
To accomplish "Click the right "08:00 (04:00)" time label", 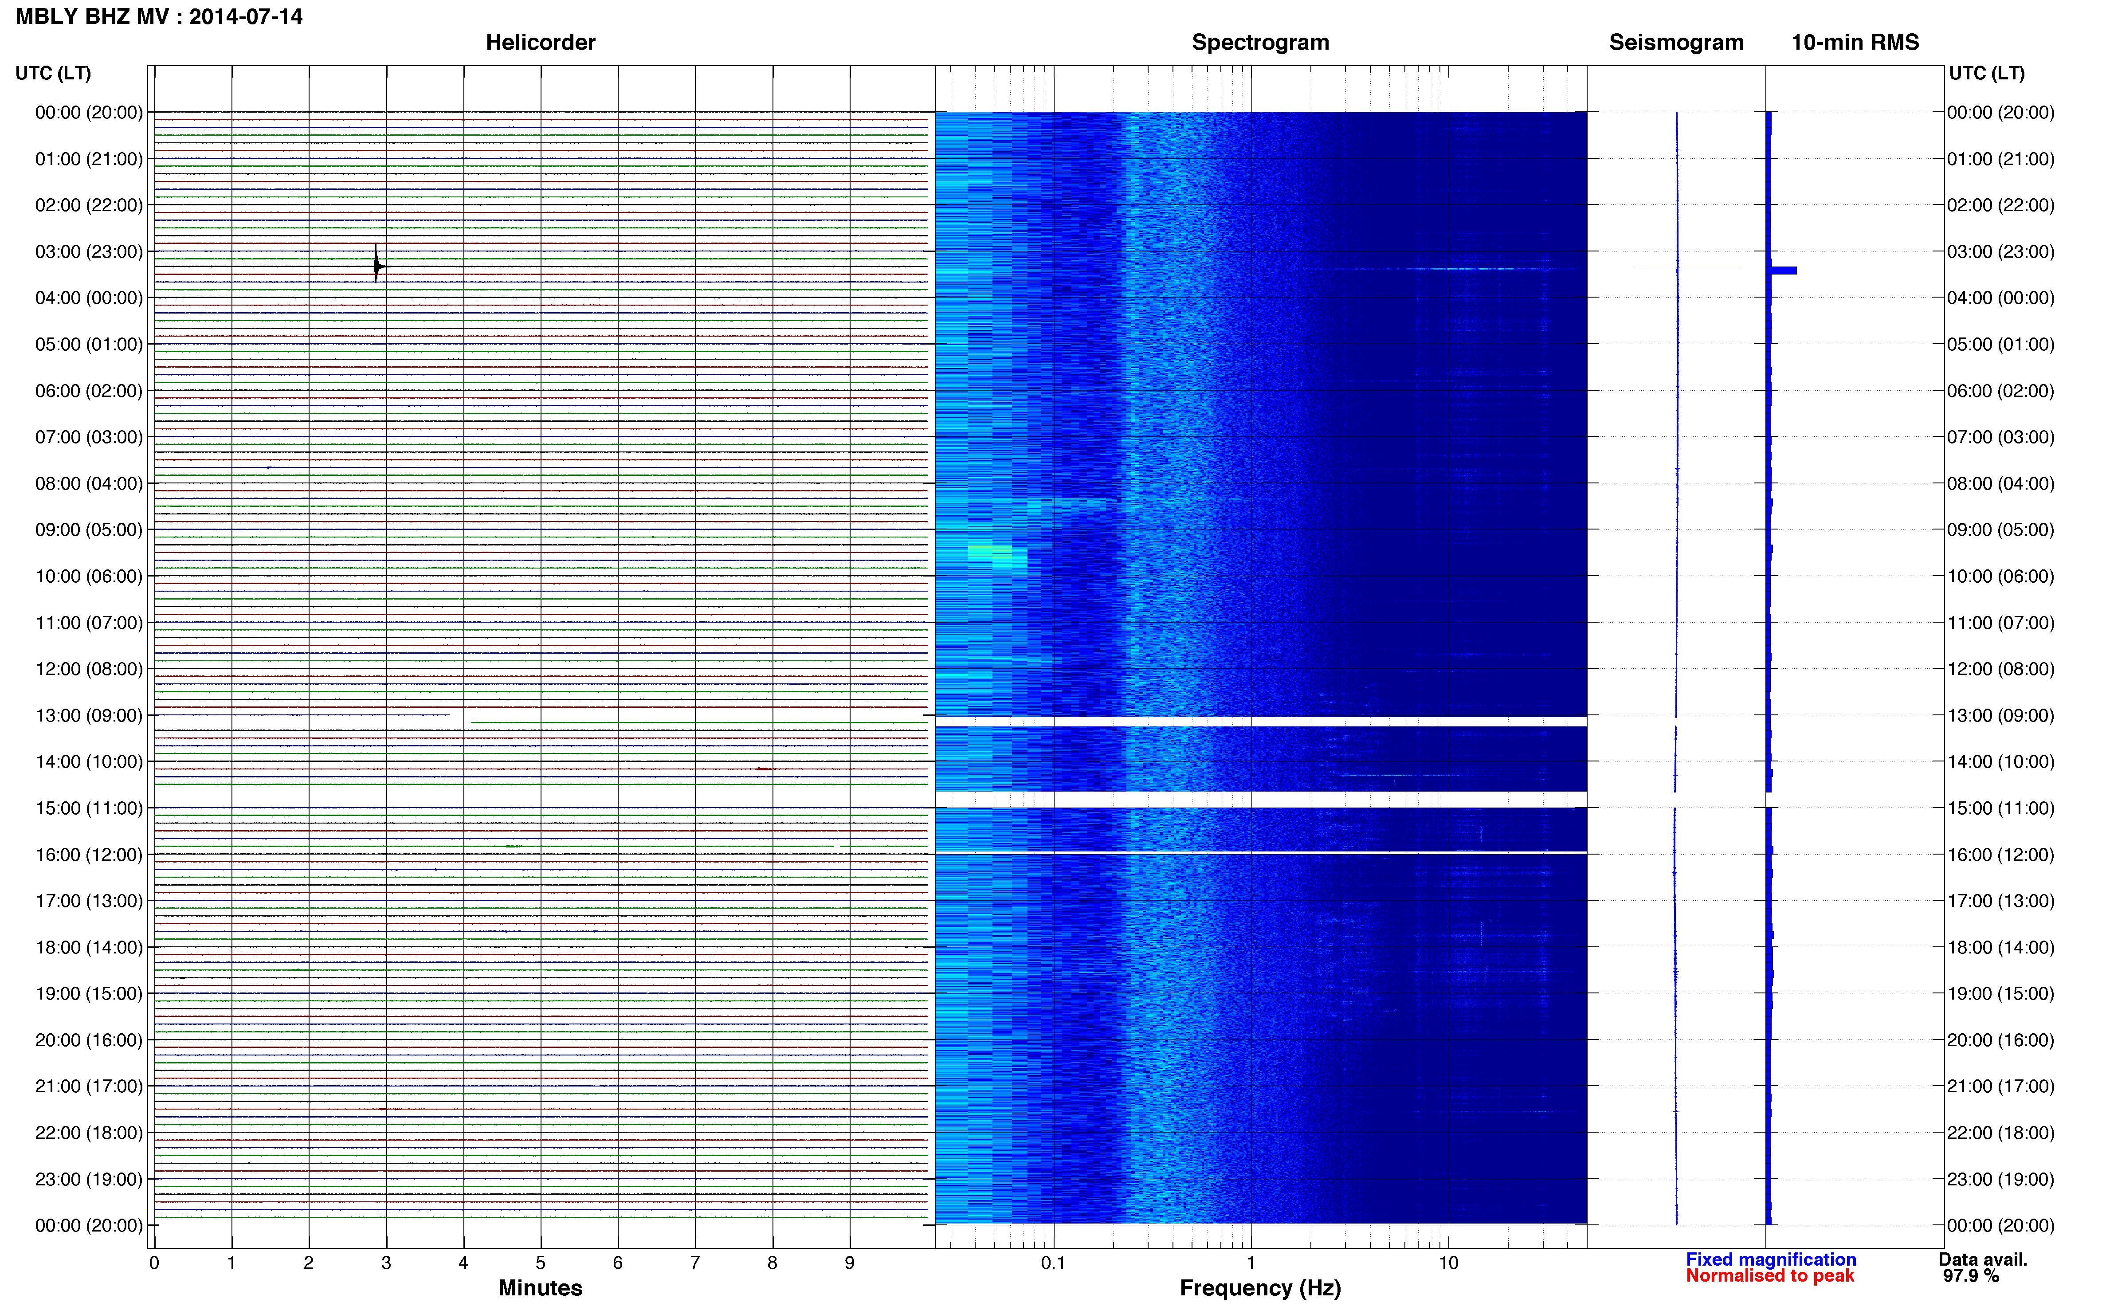I will tap(2000, 484).
